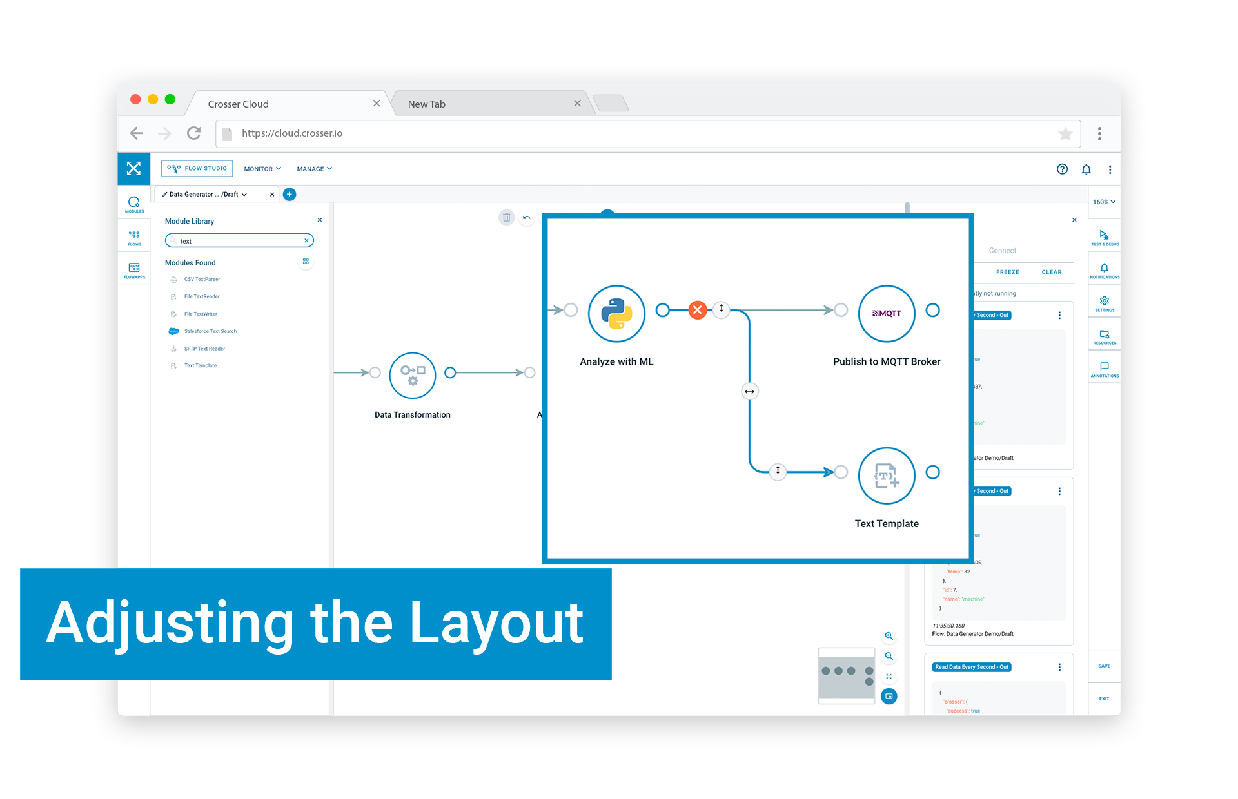1238x799 pixels.
Task: Open the Modules sidebar panel
Action: [x=134, y=204]
